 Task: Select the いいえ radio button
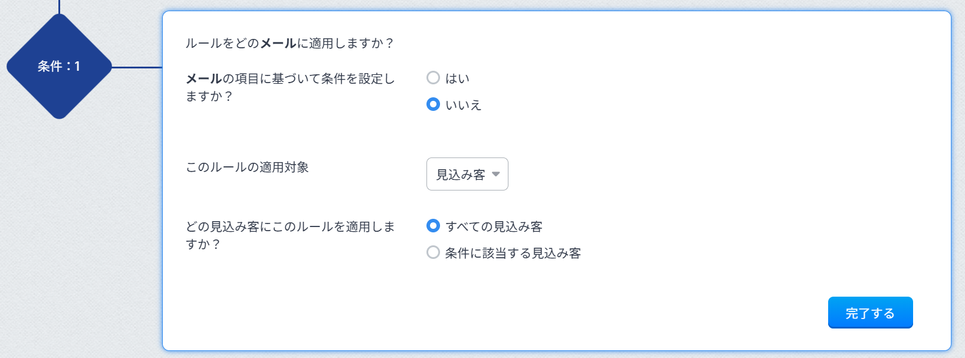(433, 104)
